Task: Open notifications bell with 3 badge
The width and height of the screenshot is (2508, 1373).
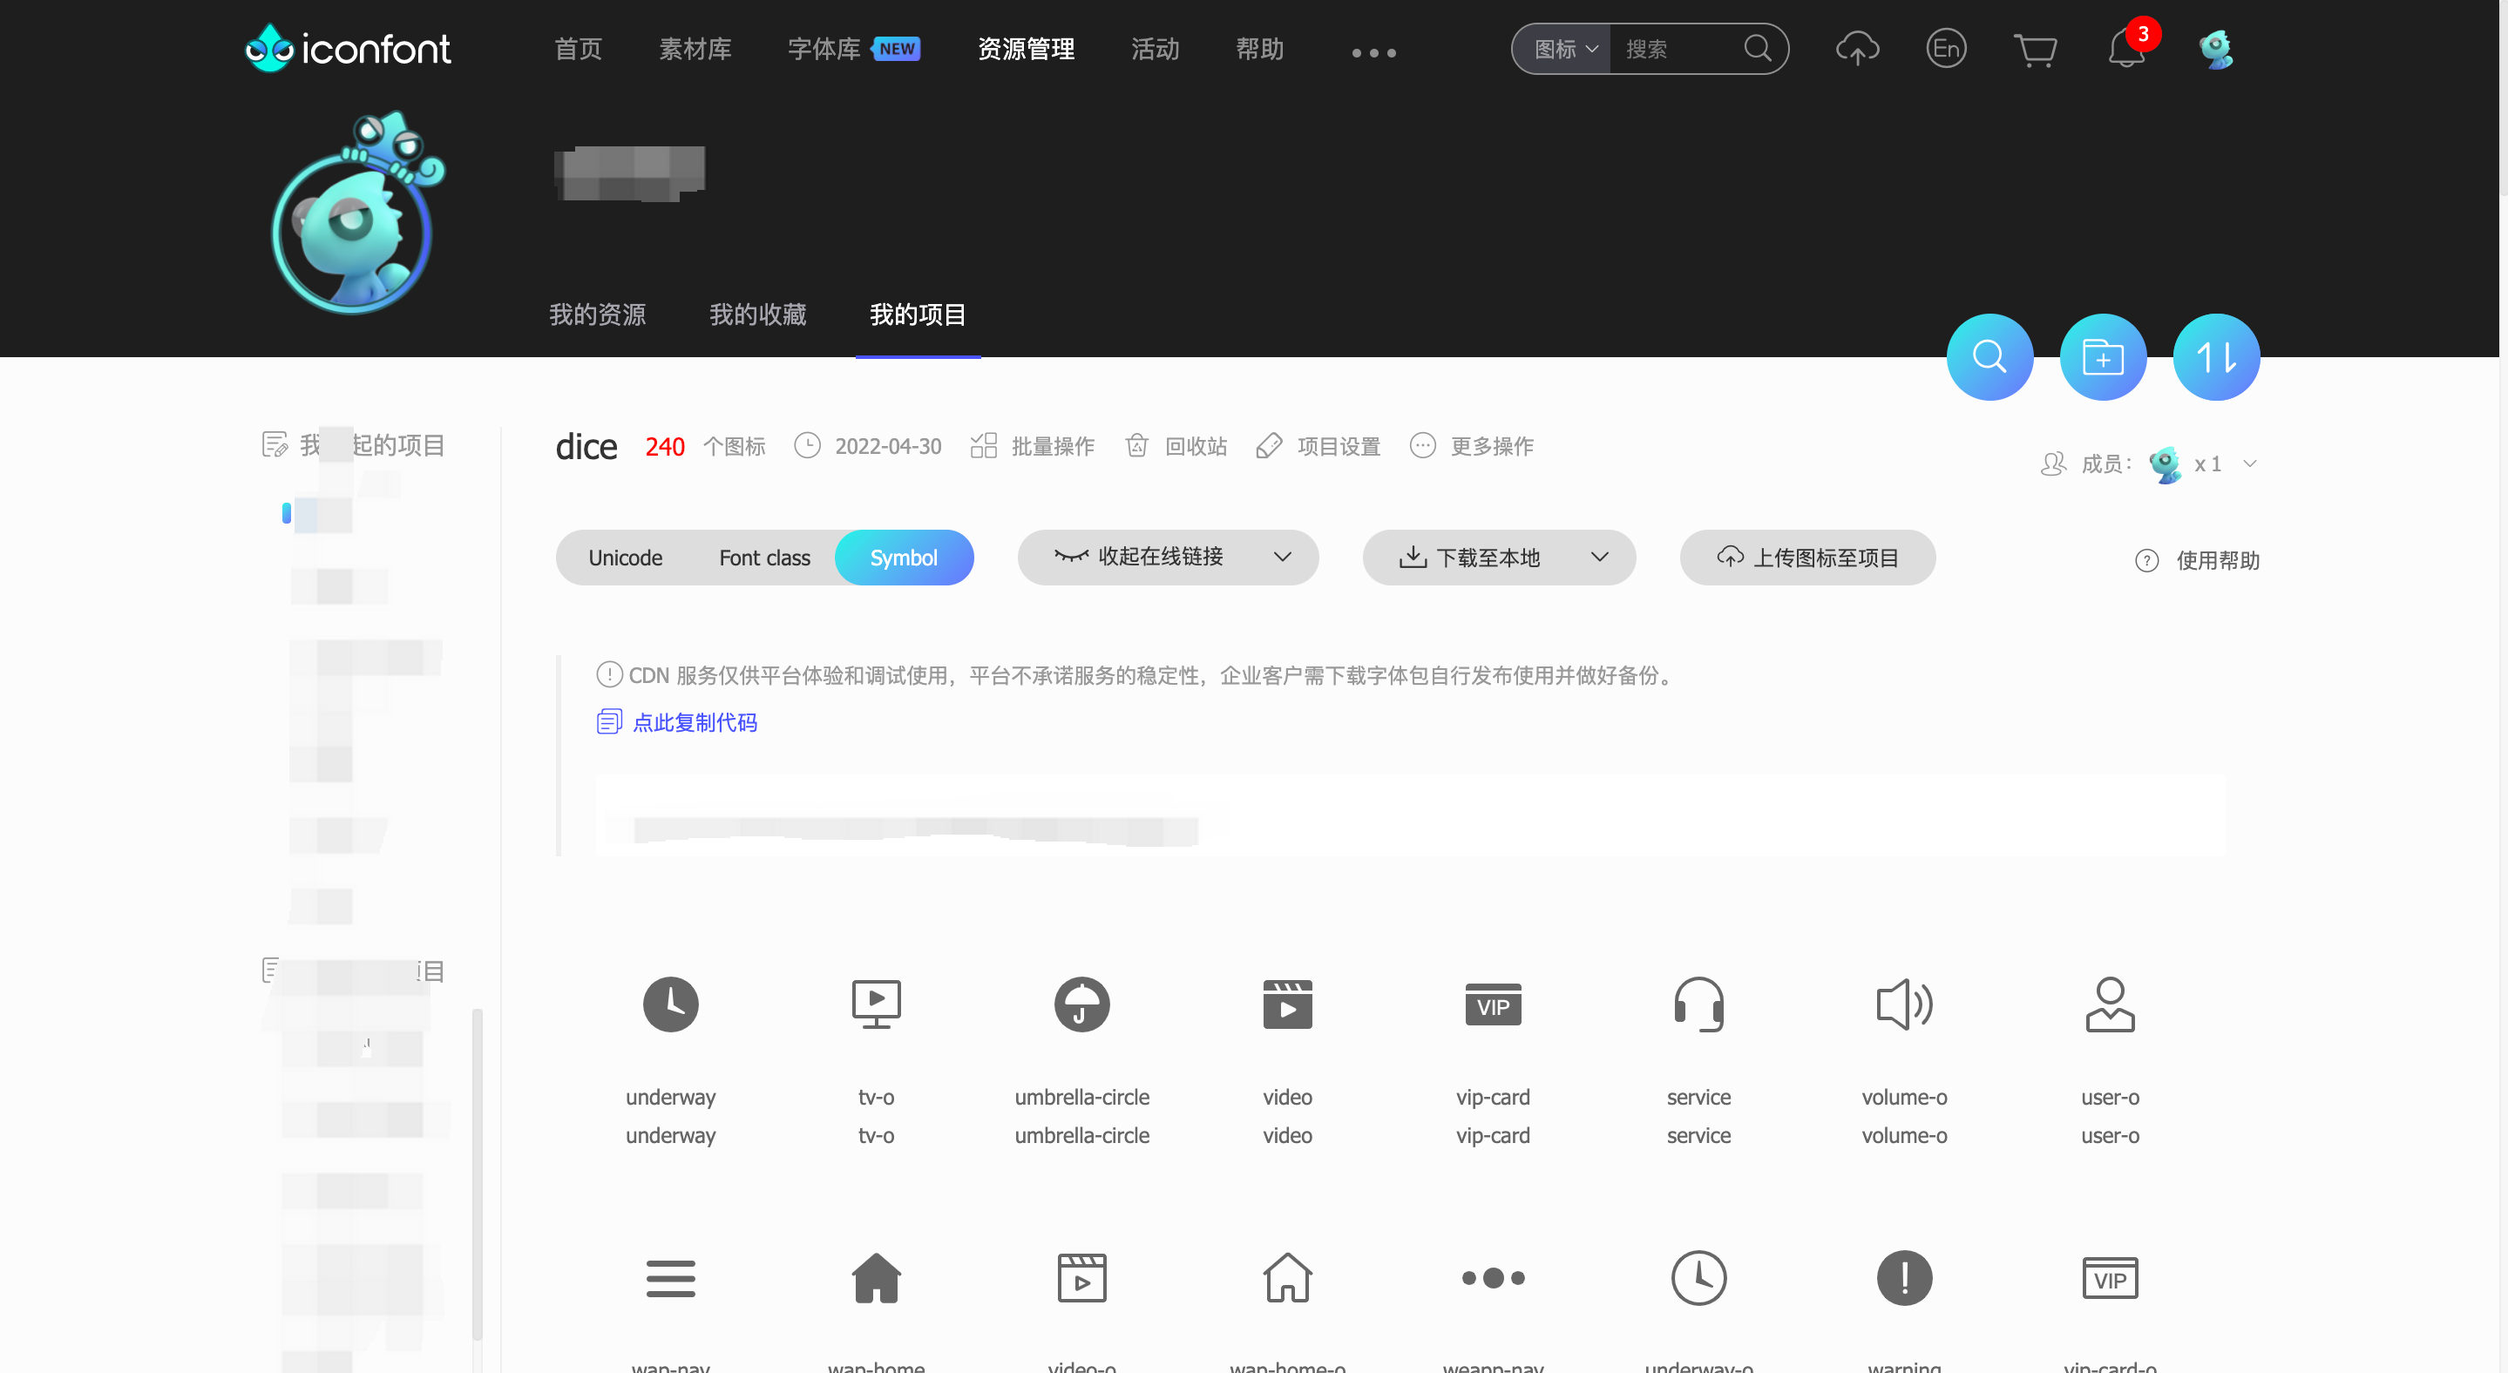Action: (2126, 49)
